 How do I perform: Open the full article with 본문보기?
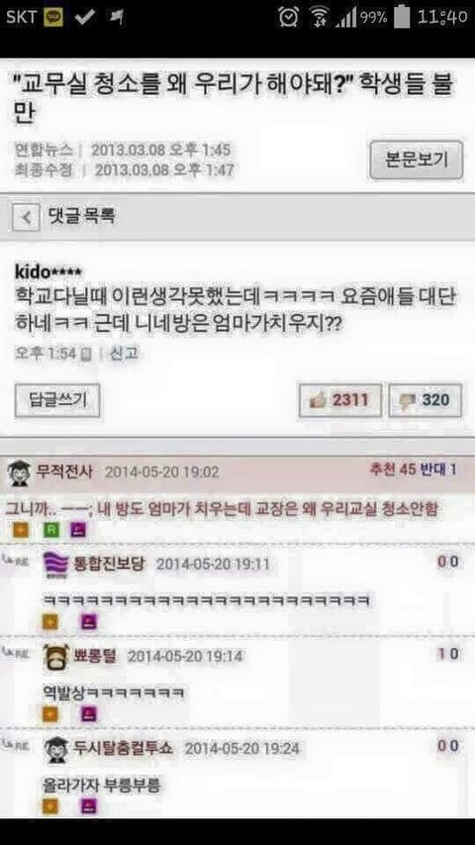[416, 160]
